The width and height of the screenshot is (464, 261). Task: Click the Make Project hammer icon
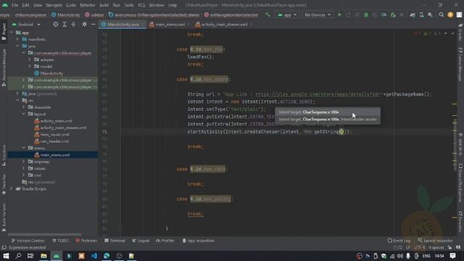(x=268, y=14)
